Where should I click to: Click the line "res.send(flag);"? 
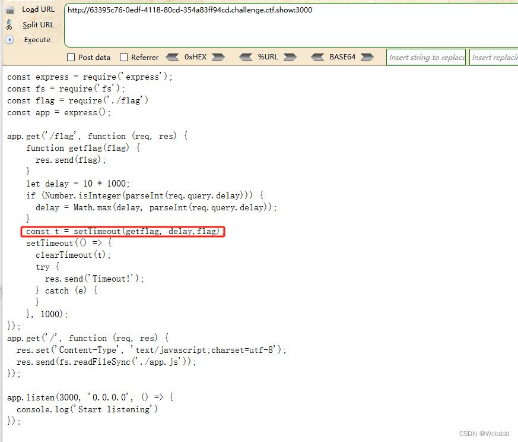[x=71, y=160]
